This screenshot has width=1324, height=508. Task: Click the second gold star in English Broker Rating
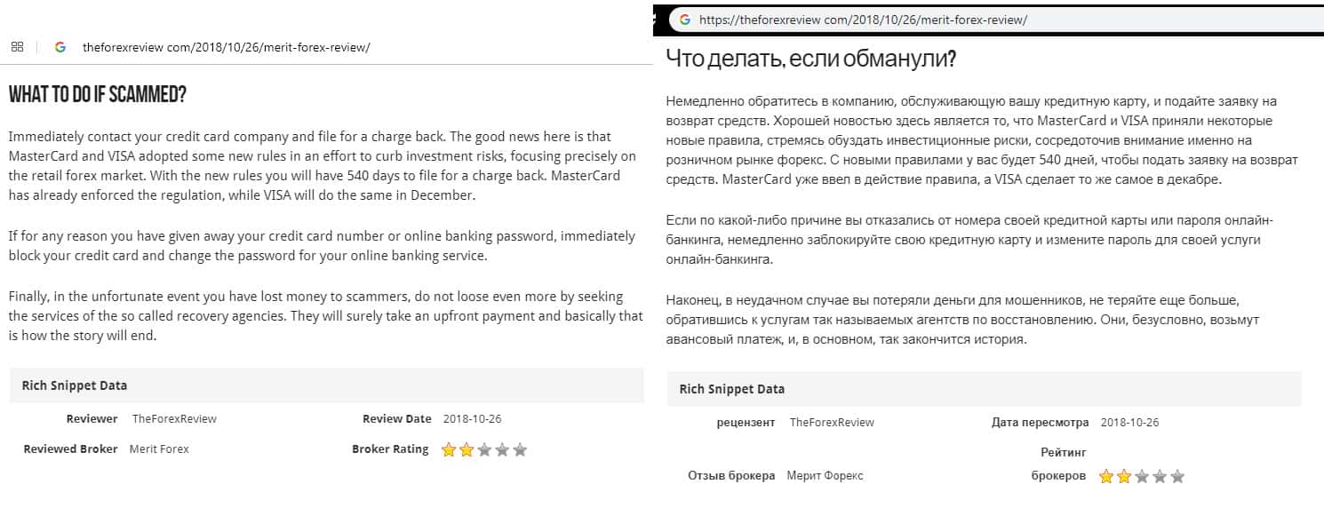pos(467,449)
